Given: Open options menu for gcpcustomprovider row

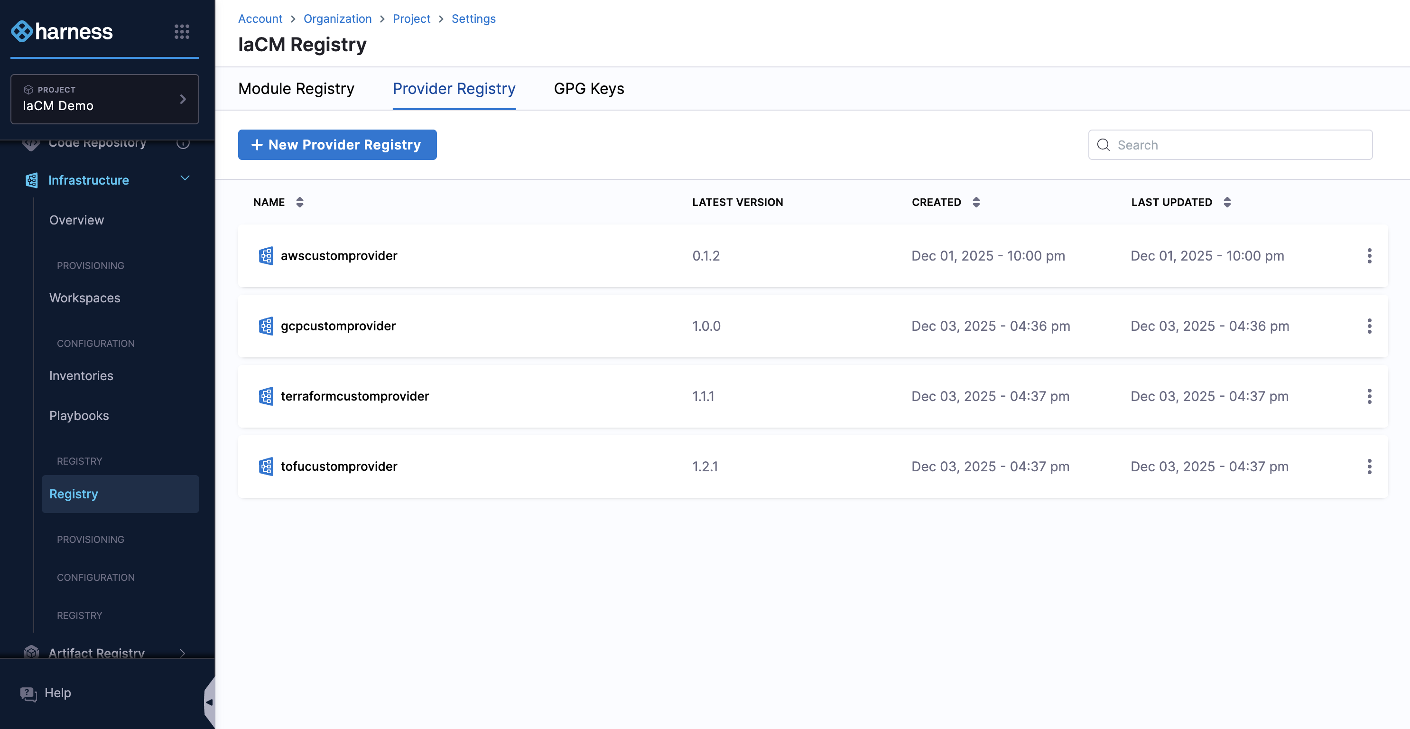Looking at the screenshot, I should pyautogui.click(x=1369, y=326).
